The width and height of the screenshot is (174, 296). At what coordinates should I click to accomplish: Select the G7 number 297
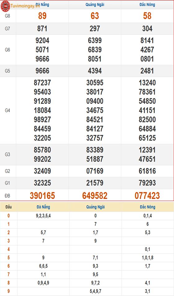point(95,29)
